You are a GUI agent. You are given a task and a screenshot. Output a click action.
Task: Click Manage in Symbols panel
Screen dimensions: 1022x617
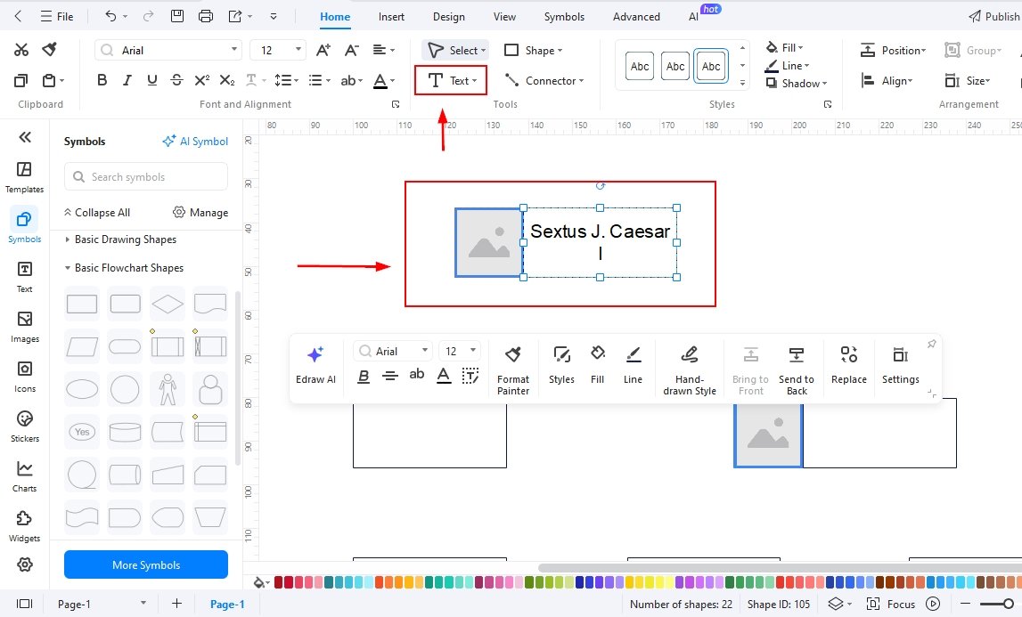point(200,213)
